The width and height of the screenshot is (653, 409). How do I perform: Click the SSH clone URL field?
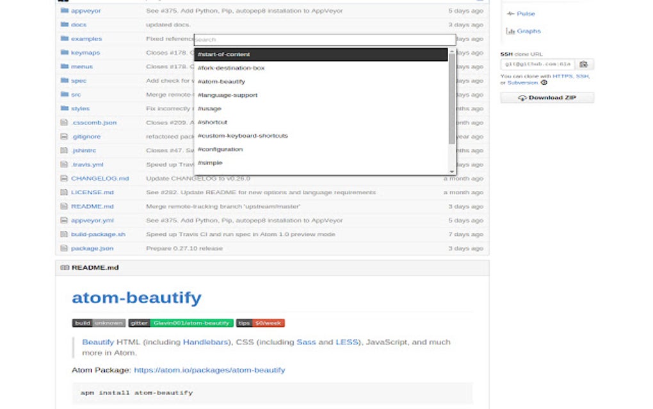click(x=537, y=64)
